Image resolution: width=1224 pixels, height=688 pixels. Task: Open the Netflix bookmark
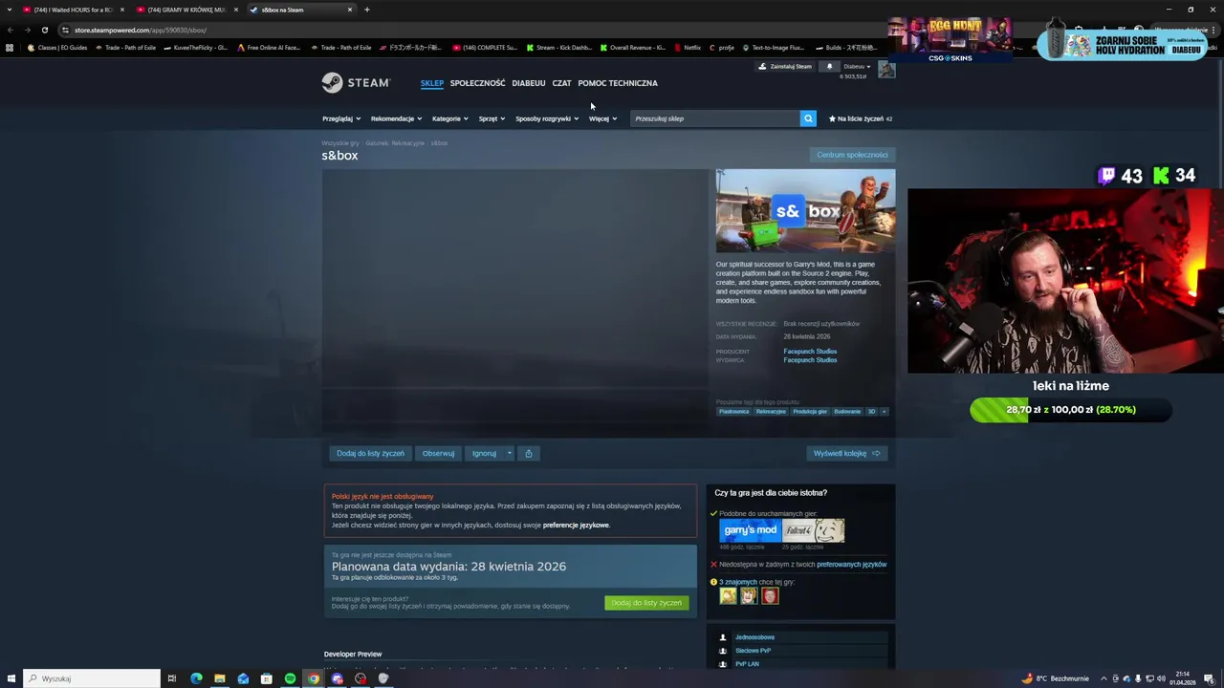click(x=688, y=47)
